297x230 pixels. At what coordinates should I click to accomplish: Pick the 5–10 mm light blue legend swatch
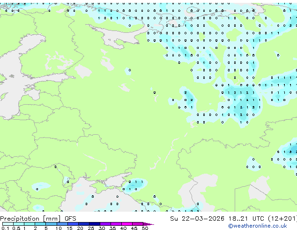[x=52, y=224]
